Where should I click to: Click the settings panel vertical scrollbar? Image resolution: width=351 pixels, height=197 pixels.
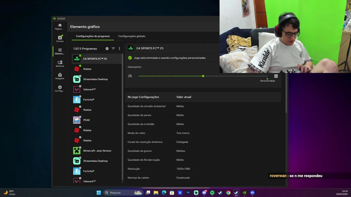click(287, 93)
